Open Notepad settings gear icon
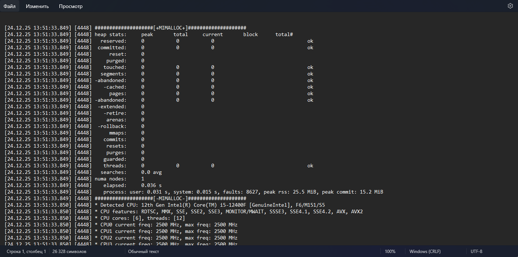The height and width of the screenshot is (257, 518). point(510,6)
